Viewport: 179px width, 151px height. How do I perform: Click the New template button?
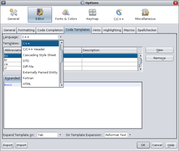[159, 50]
